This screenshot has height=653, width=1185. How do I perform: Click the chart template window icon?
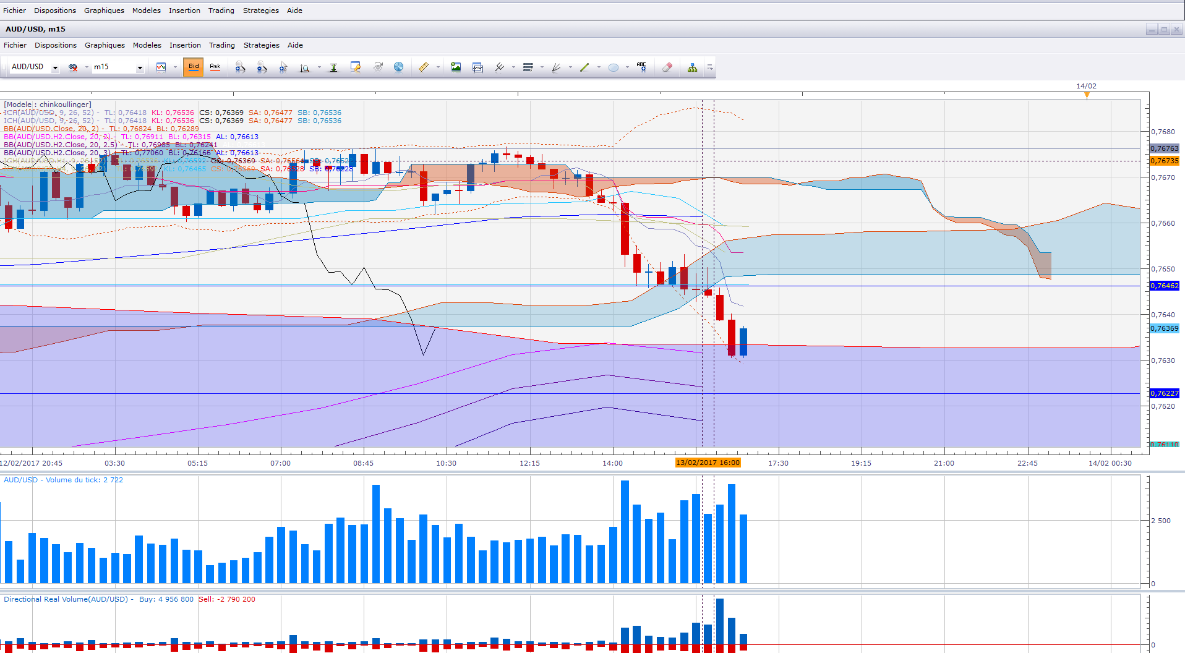tap(477, 67)
